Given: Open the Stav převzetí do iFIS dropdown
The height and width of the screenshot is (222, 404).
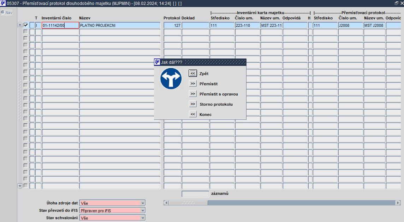Looking at the screenshot, I should click(x=142, y=210).
